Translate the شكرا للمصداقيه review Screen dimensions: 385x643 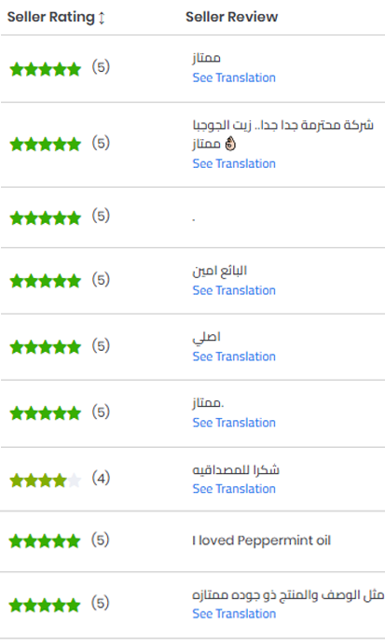pos(234,488)
